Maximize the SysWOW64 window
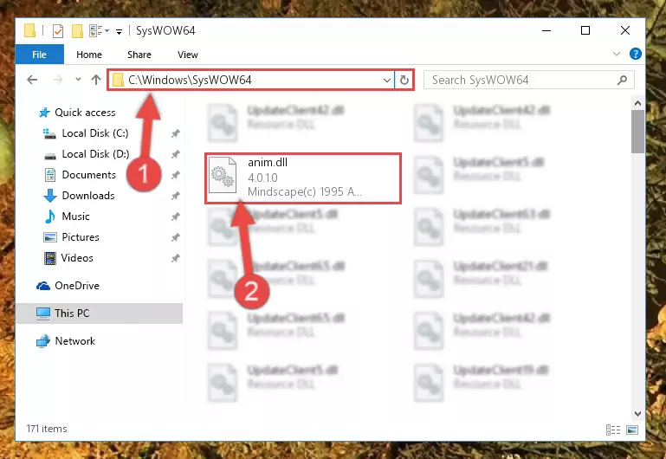 pos(585,30)
